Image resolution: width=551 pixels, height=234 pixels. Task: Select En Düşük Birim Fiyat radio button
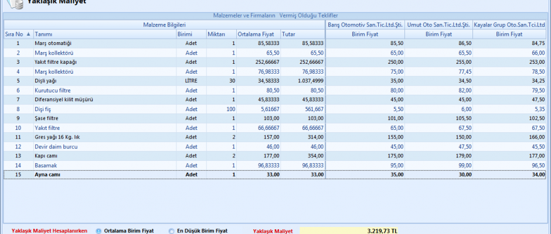coord(172,230)
